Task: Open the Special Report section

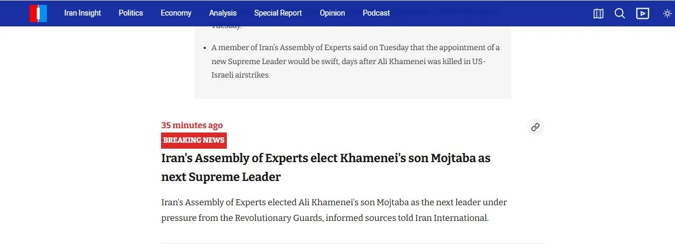Action: click(278, 13)
